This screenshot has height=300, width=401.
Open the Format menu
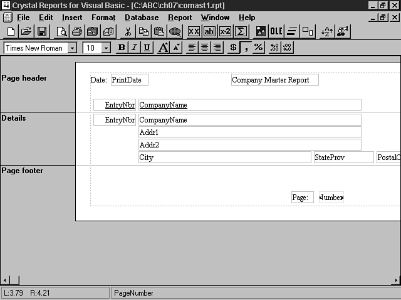[x=103, y=17]
